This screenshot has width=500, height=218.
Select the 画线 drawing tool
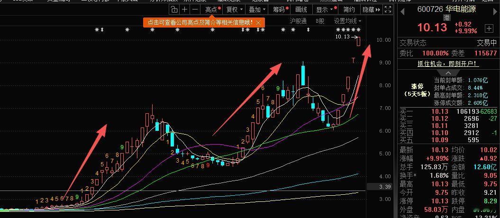pos(301,9)
